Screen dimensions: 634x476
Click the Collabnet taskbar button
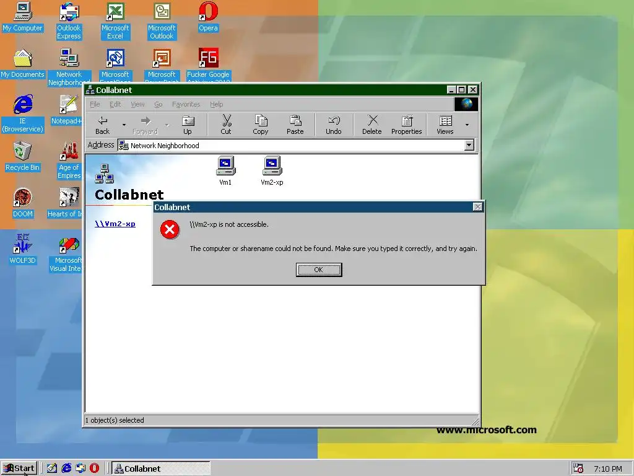(x=161, y=469)
